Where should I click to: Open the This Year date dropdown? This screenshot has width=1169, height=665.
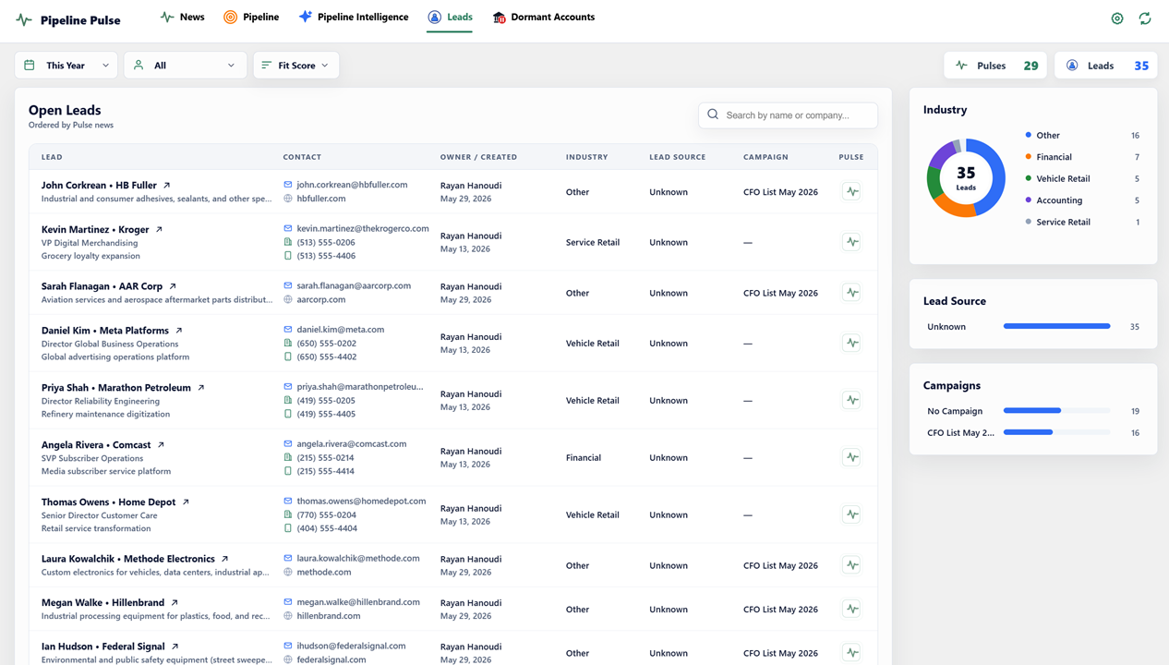(x=66, y=66)
